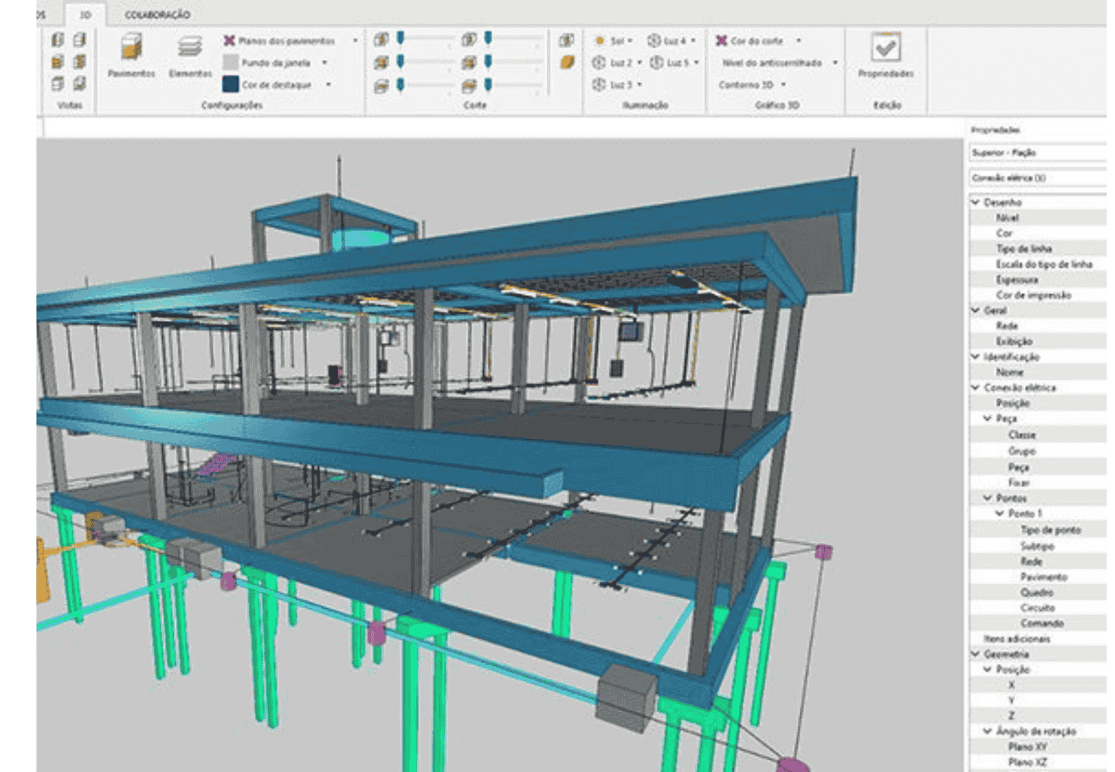This screenshot has height=772, width=1115.
Task: Click the Luz 5 light icon
Action: (657, 63)
